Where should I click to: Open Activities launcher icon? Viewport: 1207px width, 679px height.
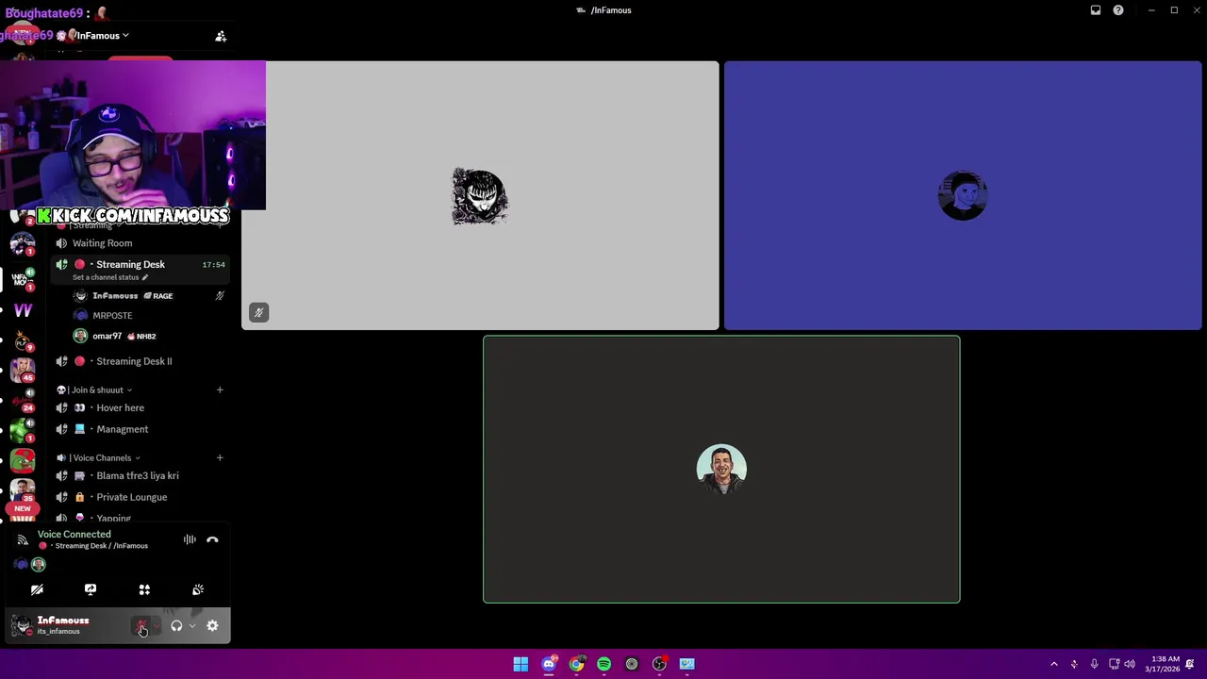pos(144,589)
